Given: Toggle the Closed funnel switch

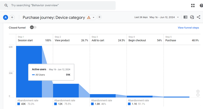Looking at the screenshot, I should pyautogui.click(x=33, y=27).
